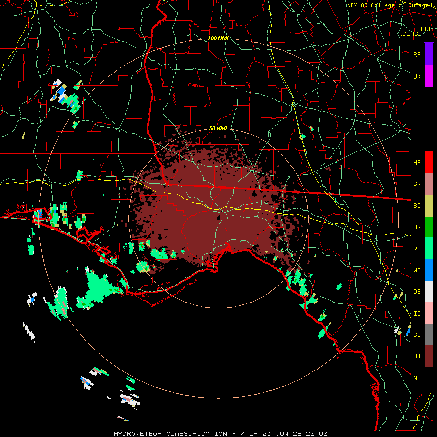Click the IC legend label
Viewport: 437px width, 437px height.
click(x=417, y=314)
